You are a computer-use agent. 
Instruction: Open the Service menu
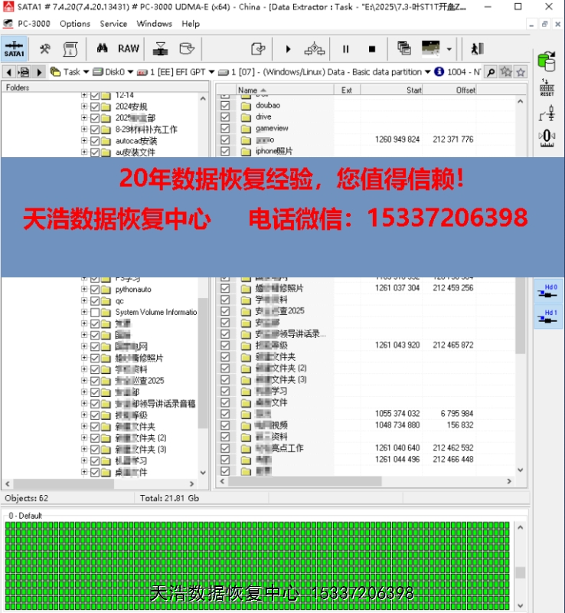(113, 24)
